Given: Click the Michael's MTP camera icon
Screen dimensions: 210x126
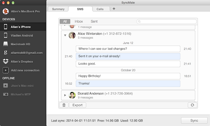Looking at the screenshot, I should [6, 94].
